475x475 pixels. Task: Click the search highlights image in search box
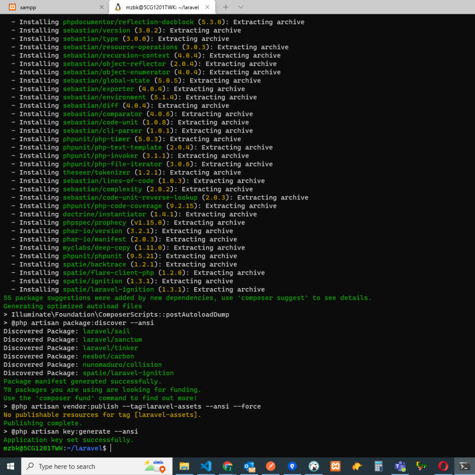[x=155, y=466]
